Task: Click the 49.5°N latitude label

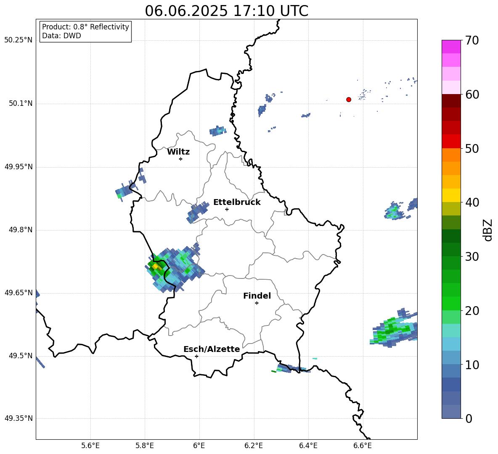Action: pos(21,356)
